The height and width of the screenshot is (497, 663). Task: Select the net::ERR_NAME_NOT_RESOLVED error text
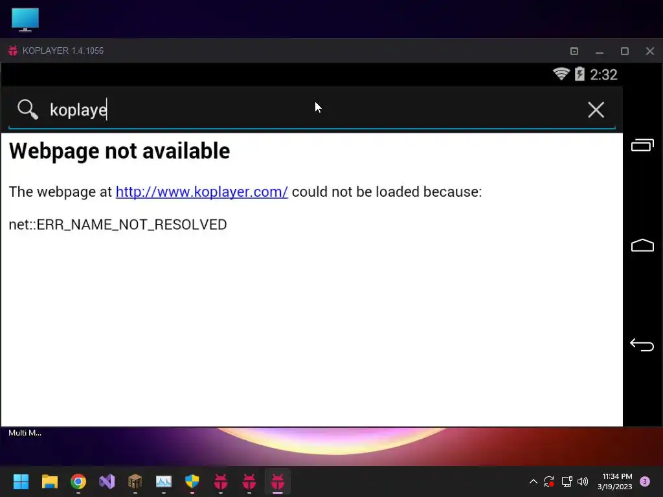coord(118,225)
